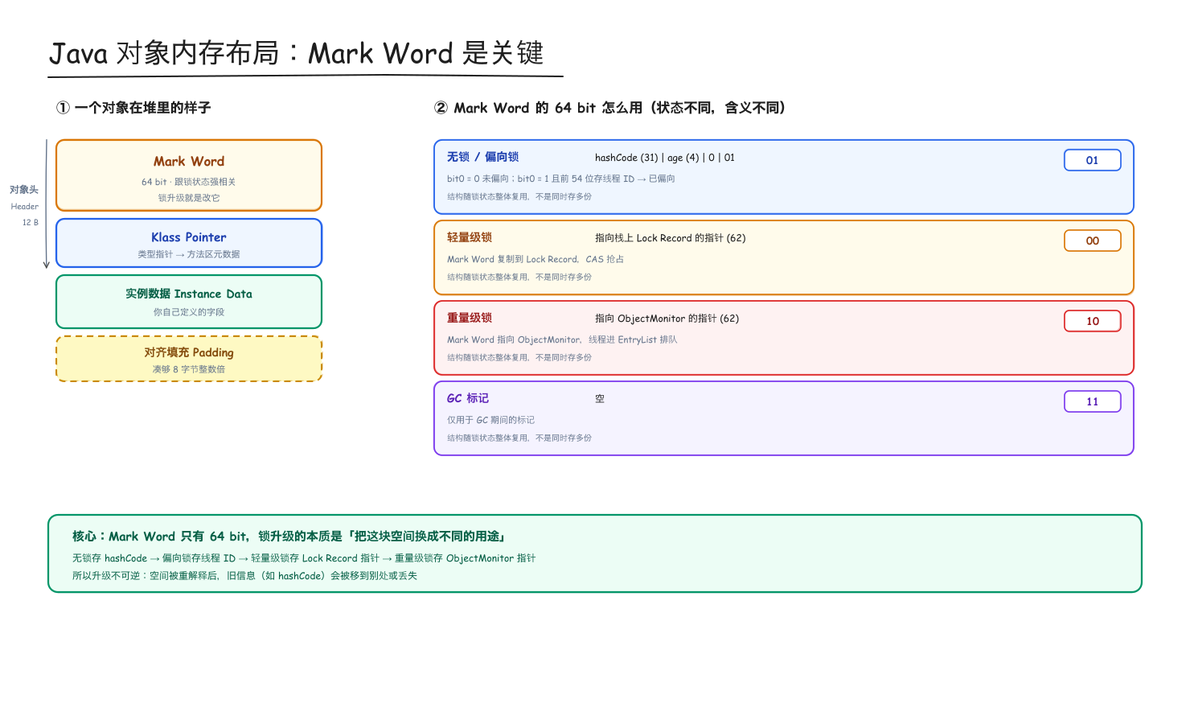This screenshot has width=1190, height=724.
Task: Click the 10 lock-state tag
Action: click(1092, 321)
